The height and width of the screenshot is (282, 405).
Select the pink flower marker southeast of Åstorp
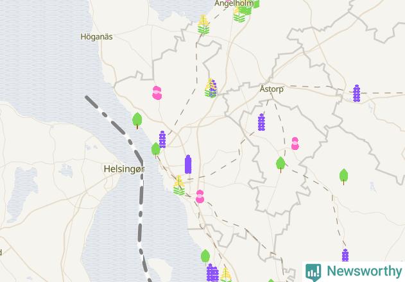tap(295, 144)
